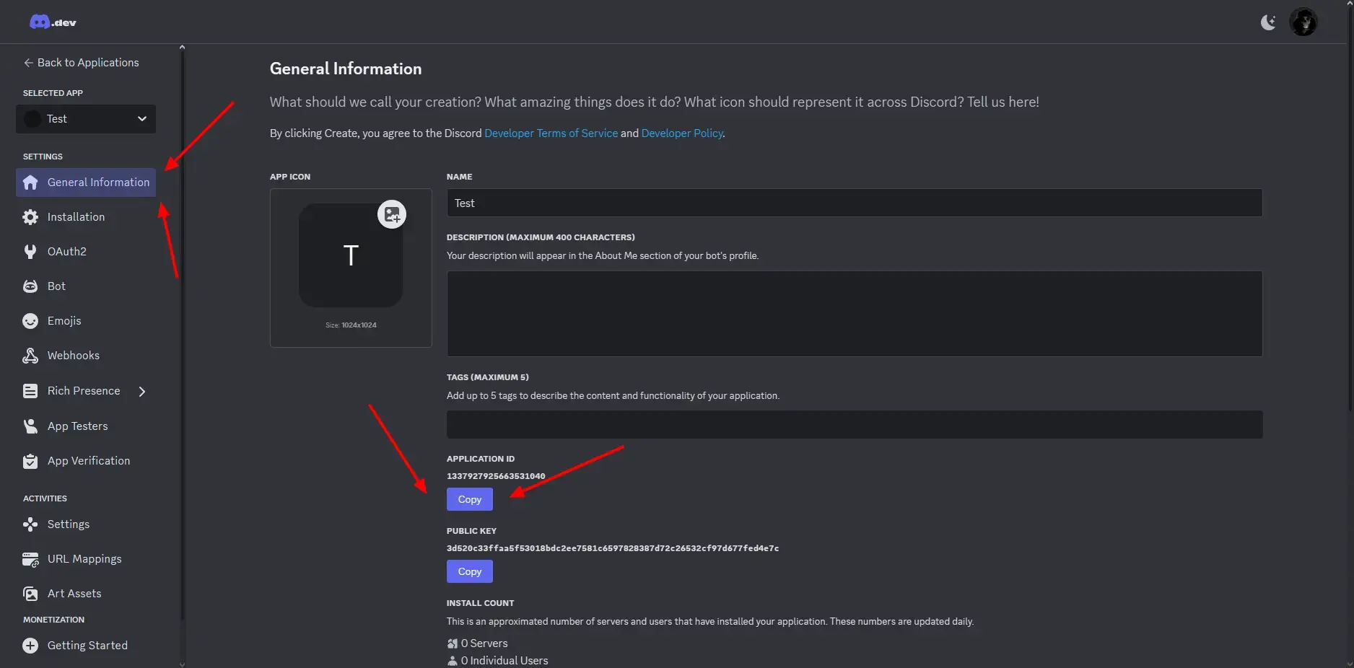Click the Discord .dev logo

tap(53, 22)
